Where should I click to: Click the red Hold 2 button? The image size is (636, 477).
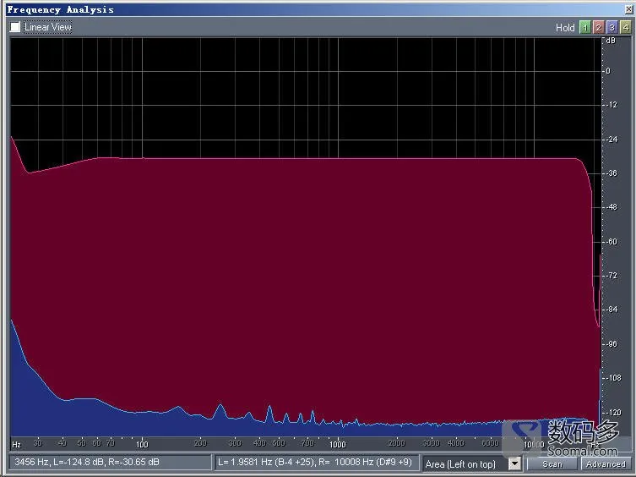598,27
